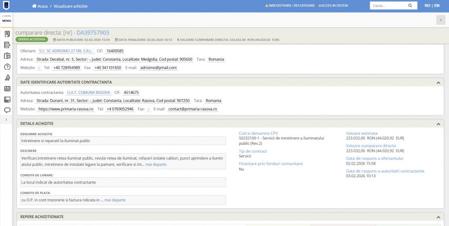449x226 pixels.
Task: Collapse the Repere Achizitionate section
Action: [x=438, y=217]
